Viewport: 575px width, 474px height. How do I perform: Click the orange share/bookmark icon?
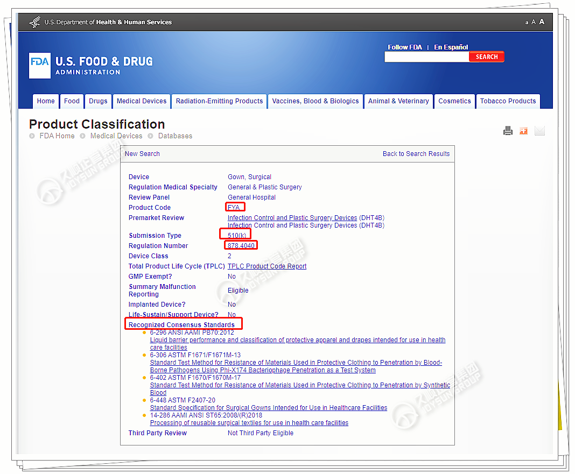pyautogui.click(x=524, y=131)
